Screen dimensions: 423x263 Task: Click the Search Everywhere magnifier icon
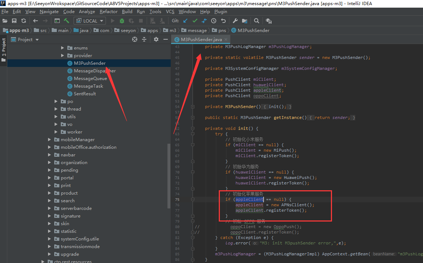(257, 21)
